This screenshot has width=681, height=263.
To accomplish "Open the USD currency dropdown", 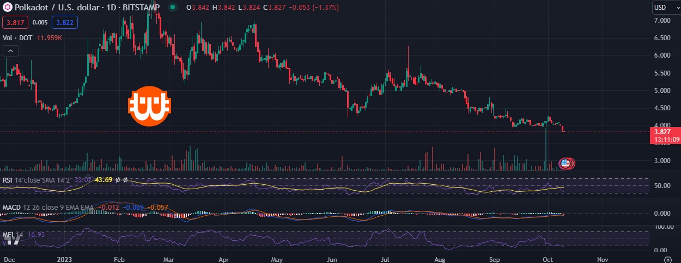I will click(666, 8).
